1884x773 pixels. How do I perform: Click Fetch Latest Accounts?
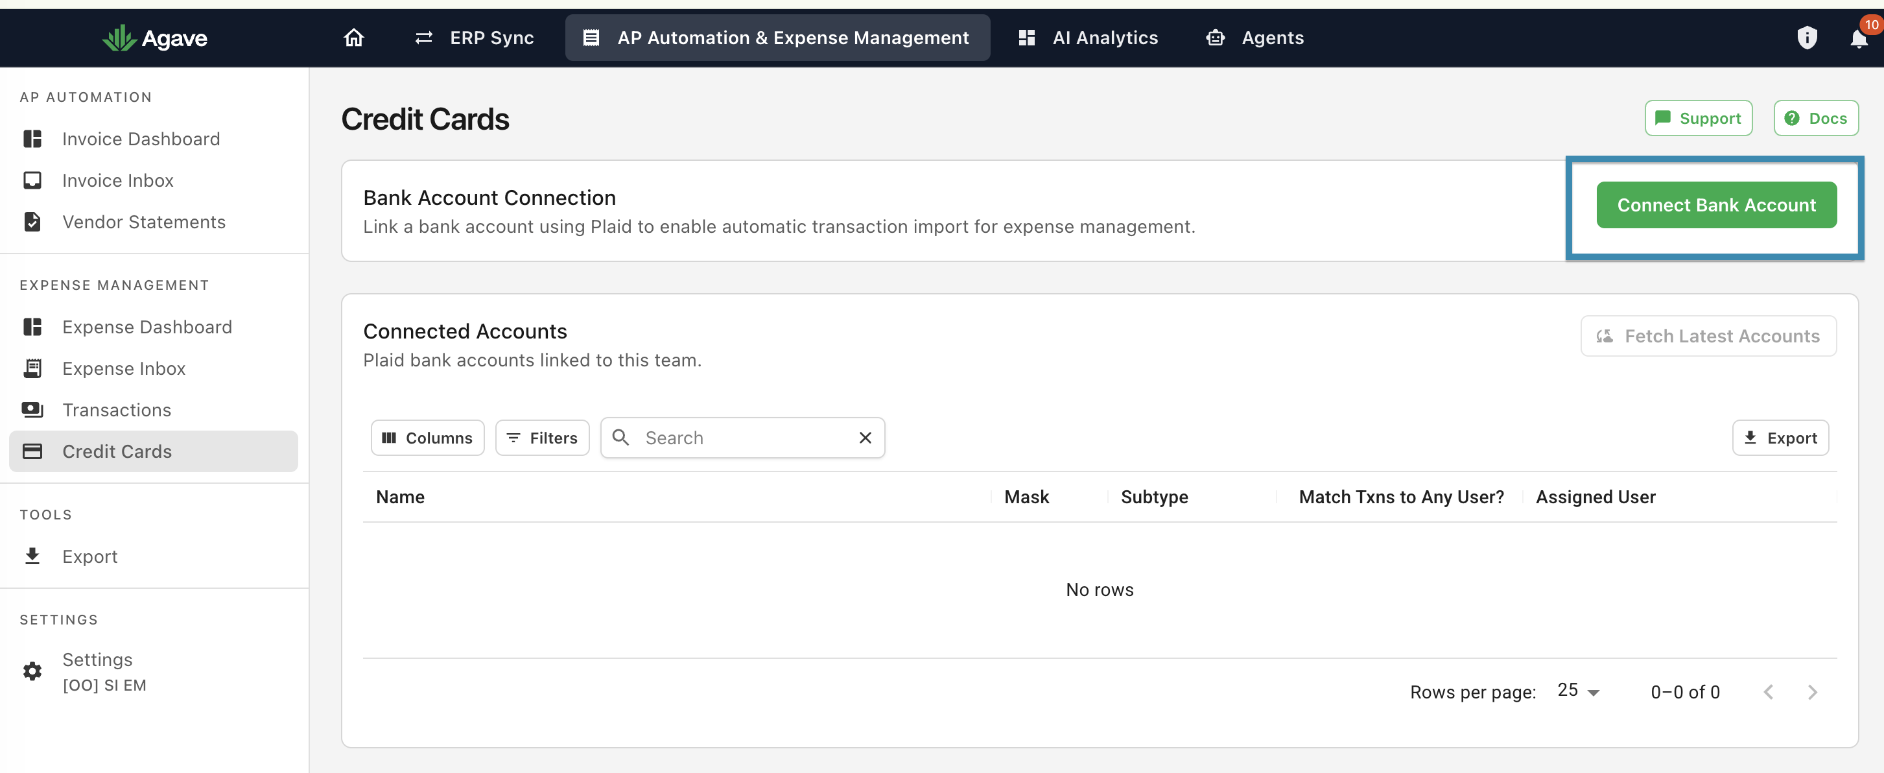1708,337
